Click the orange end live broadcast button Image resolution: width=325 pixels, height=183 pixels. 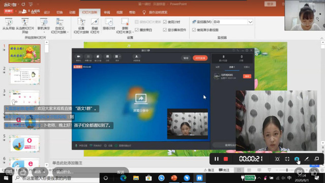(x=200, y=58)
